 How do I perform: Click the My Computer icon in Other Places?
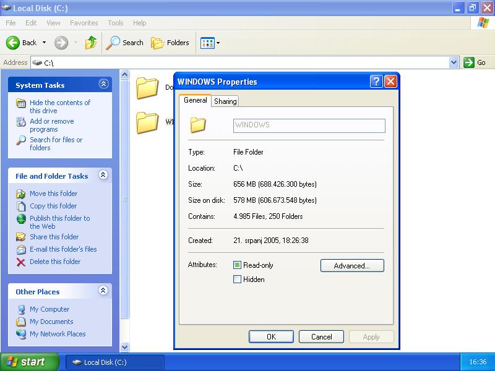[x=21, y=309]
